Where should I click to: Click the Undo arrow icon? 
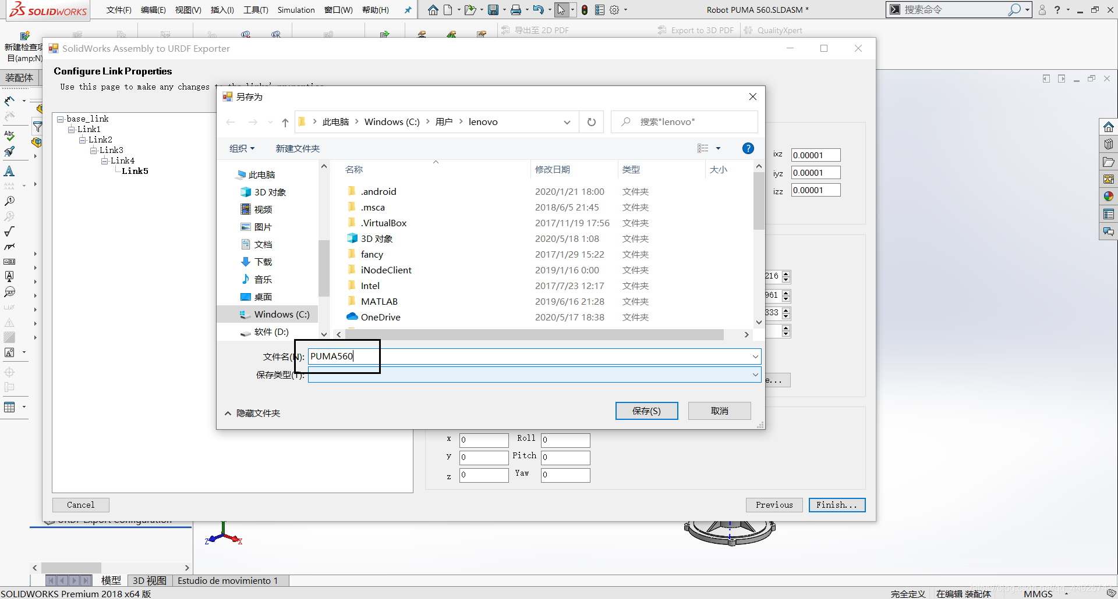tap(539, 10)
